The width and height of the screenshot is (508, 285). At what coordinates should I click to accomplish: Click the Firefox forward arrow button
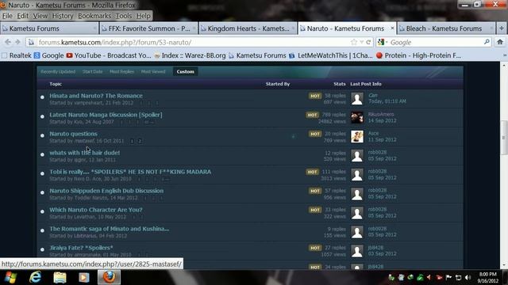tap(17, 42)
